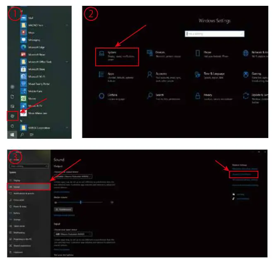
Task: Click the master volume slider handle
Action: coord(81,202)
